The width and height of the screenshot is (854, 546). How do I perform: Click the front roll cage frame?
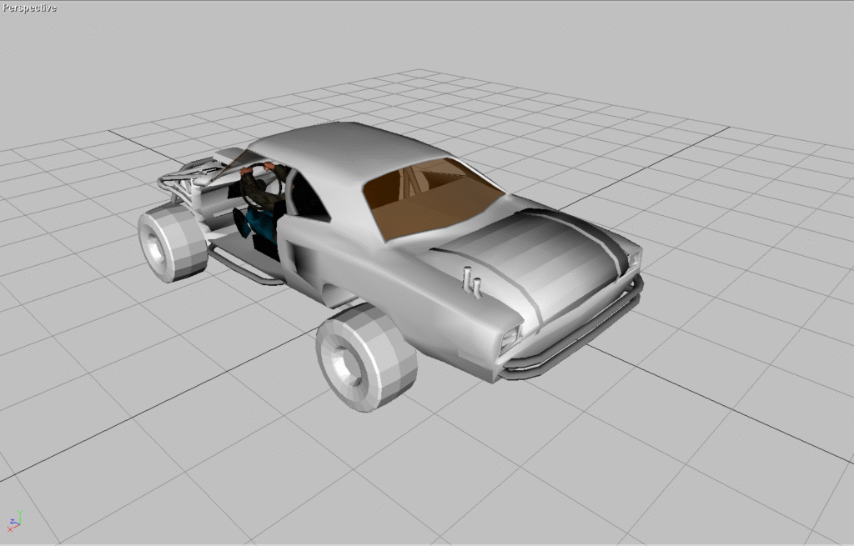(188, 176)
